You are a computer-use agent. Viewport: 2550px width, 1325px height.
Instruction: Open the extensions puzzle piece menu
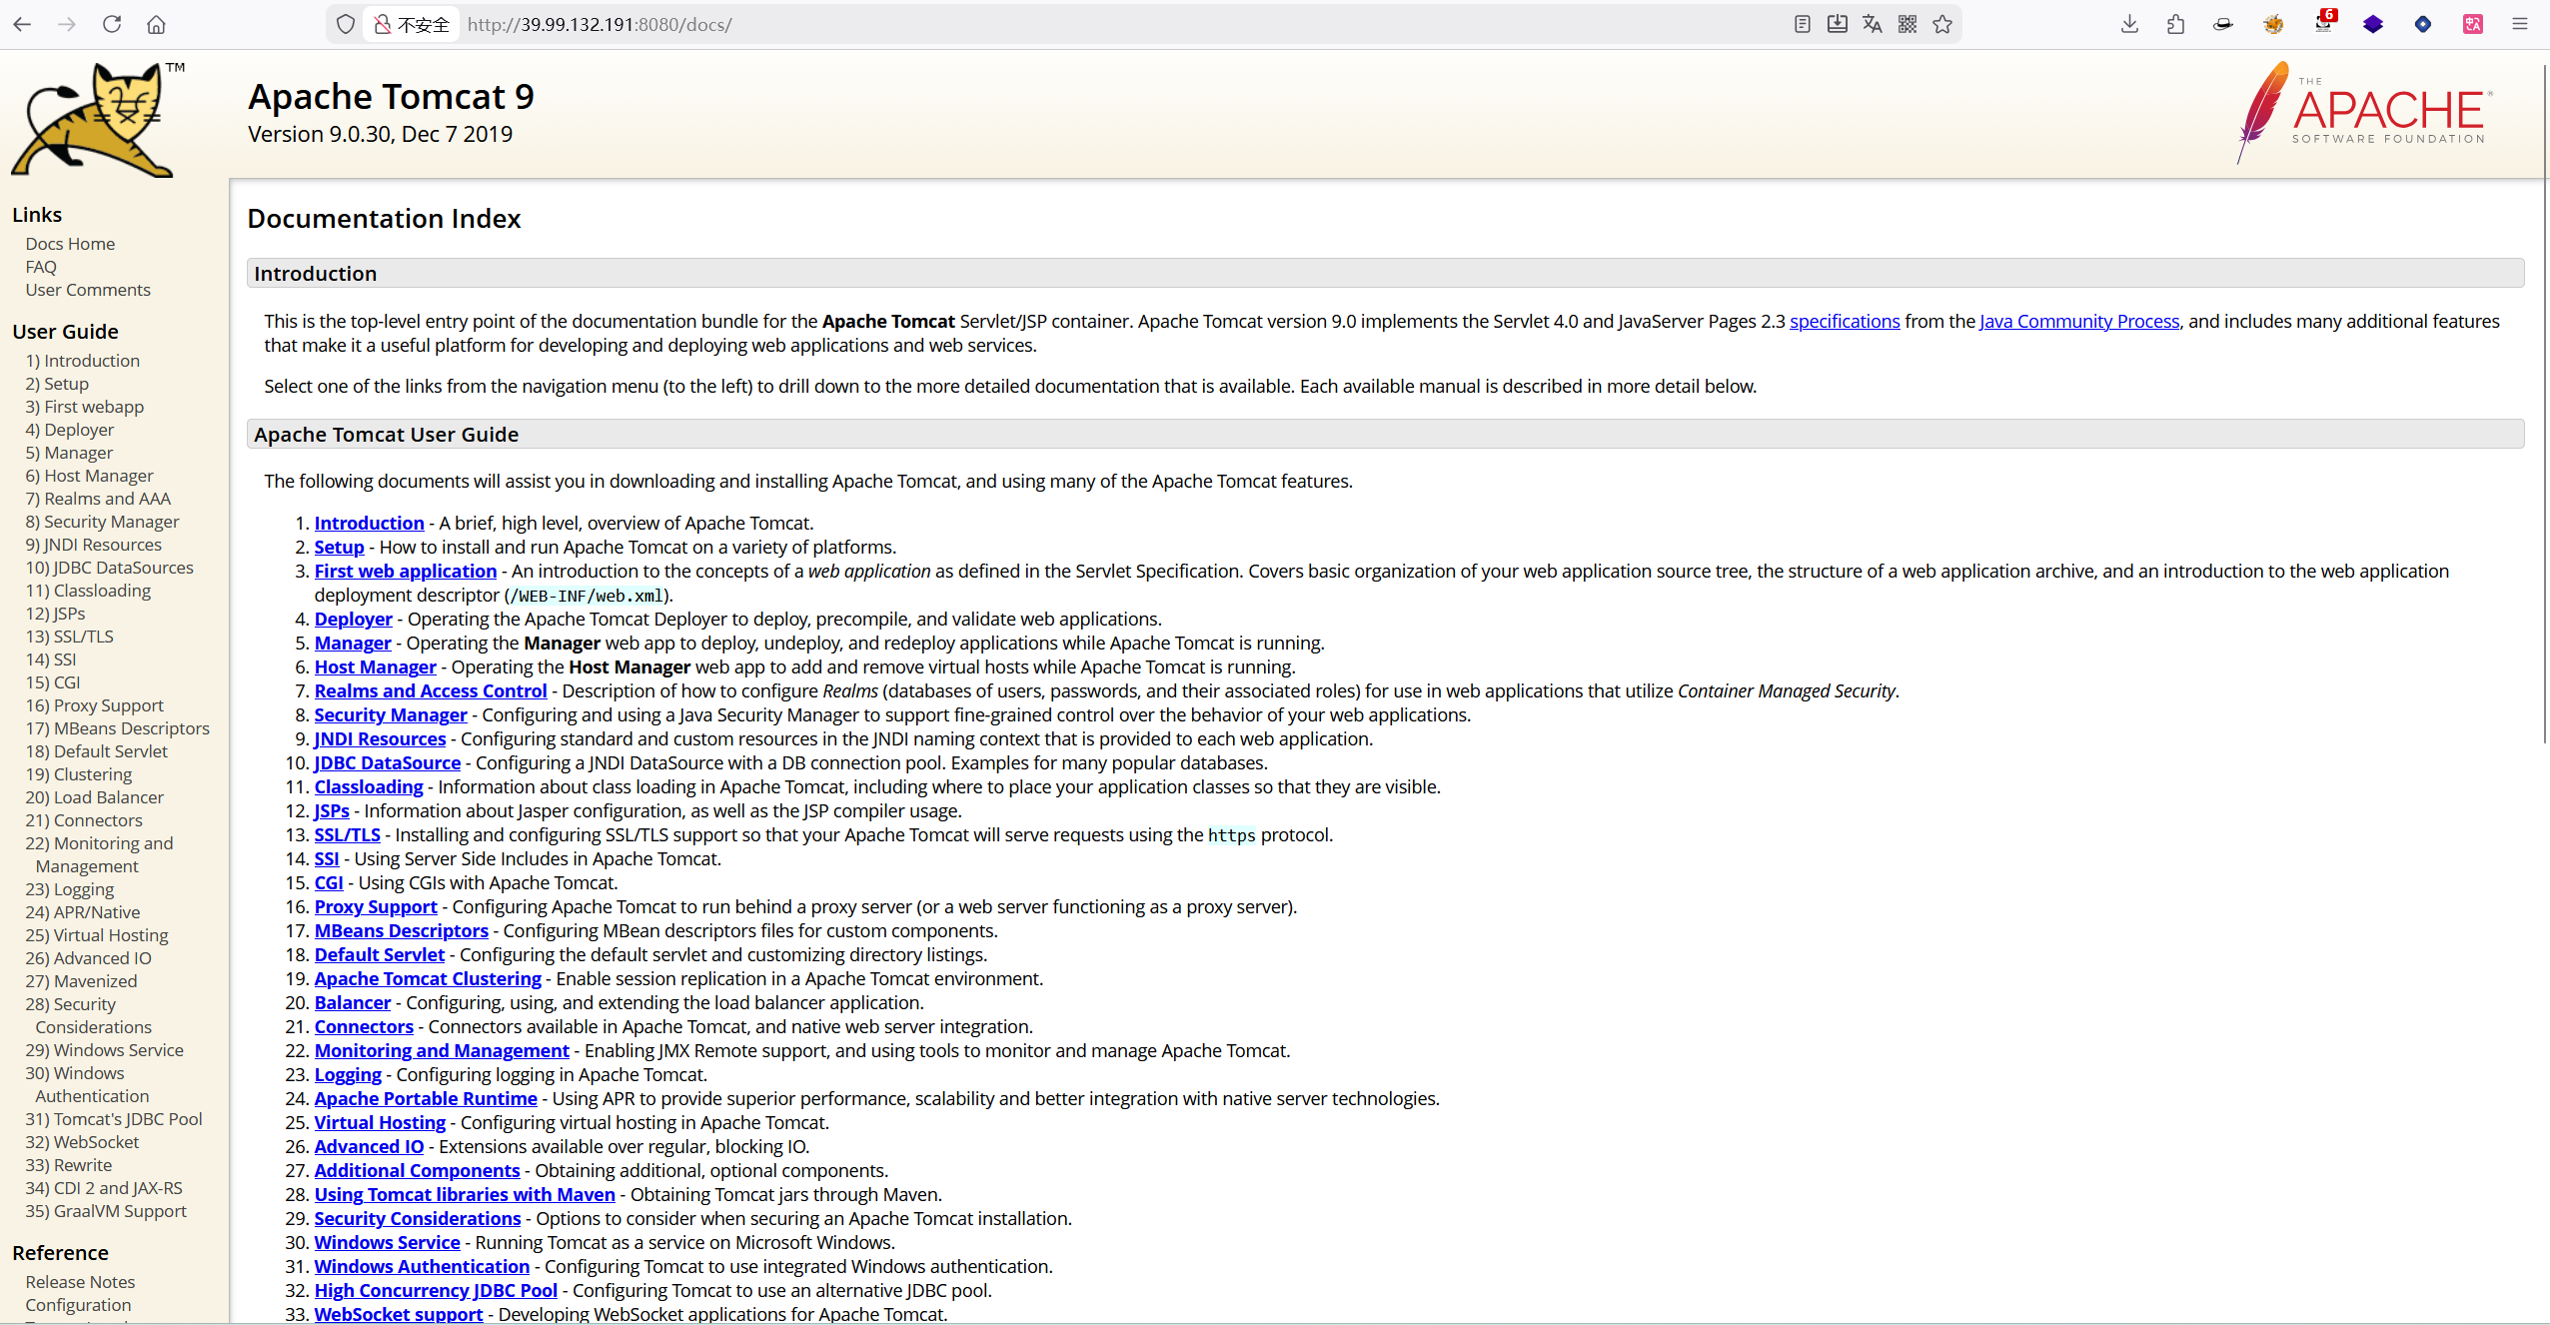tap(2175, 24)
